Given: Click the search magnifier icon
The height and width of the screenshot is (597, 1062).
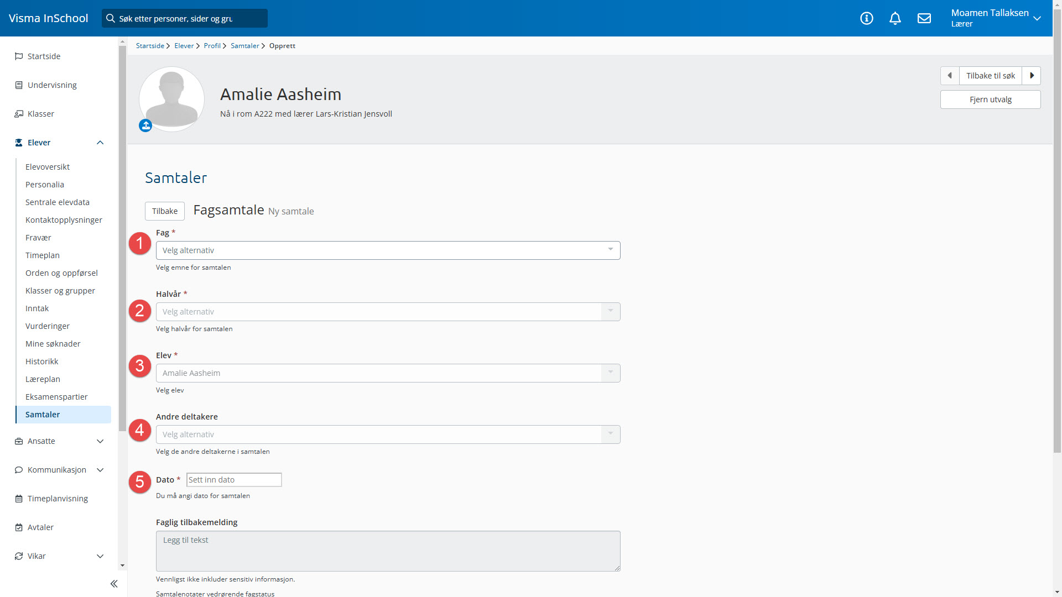Looking at the screenshot, I should [111, 18].
